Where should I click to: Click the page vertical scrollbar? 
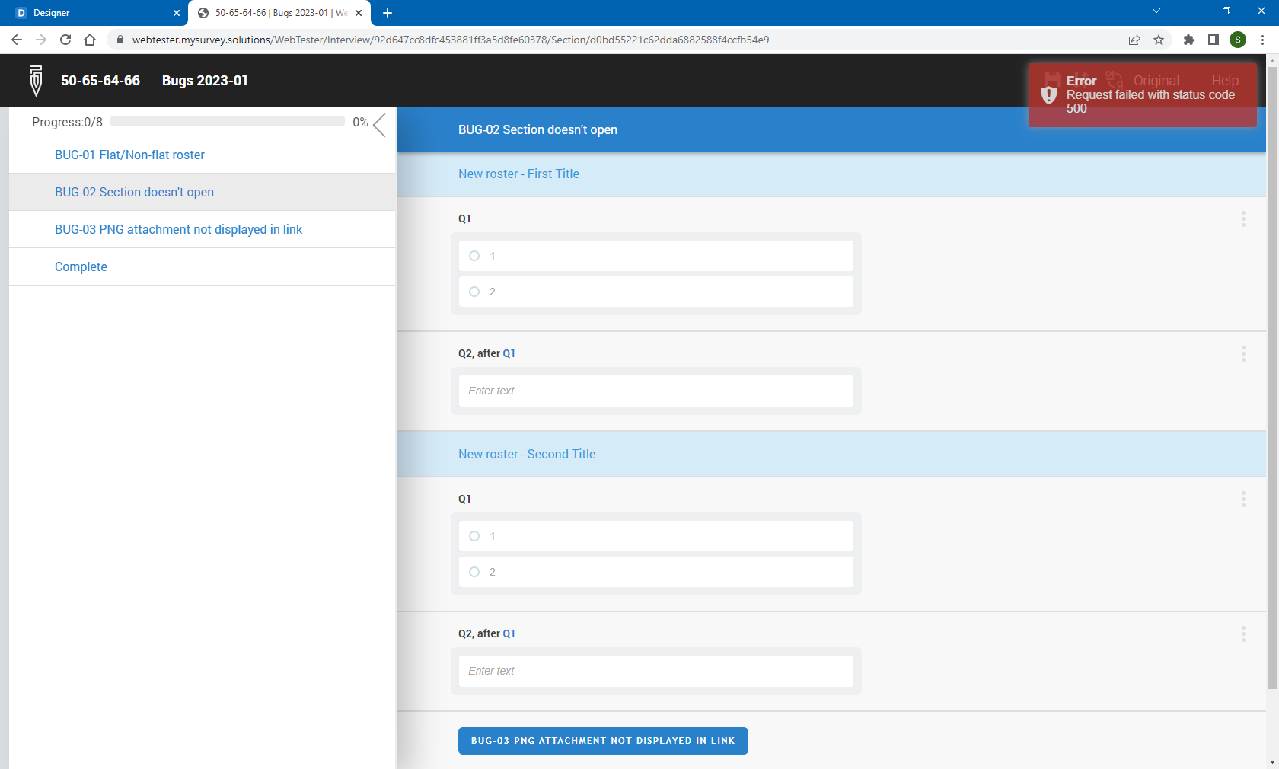click(x=1272, y=377)
